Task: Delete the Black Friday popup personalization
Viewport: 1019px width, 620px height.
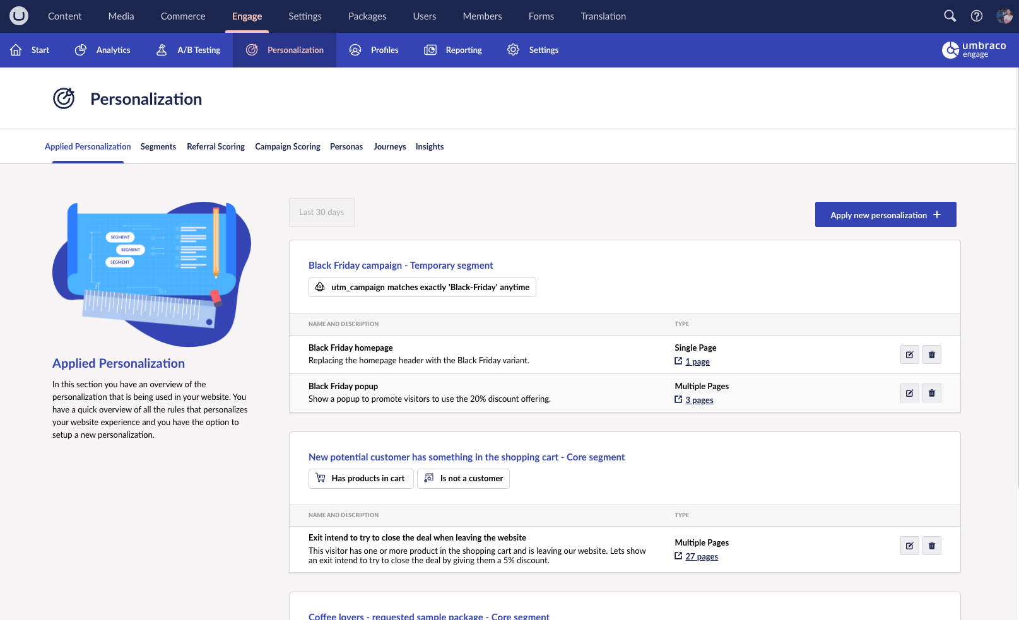Action: tap(932, 393)
